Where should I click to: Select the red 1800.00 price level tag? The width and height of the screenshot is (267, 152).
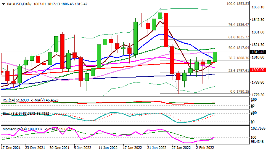click(258, 70)
